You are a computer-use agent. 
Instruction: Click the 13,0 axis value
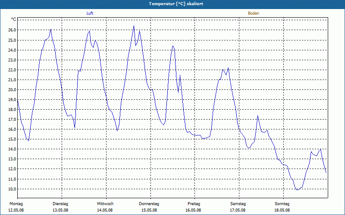click(12, 159)
